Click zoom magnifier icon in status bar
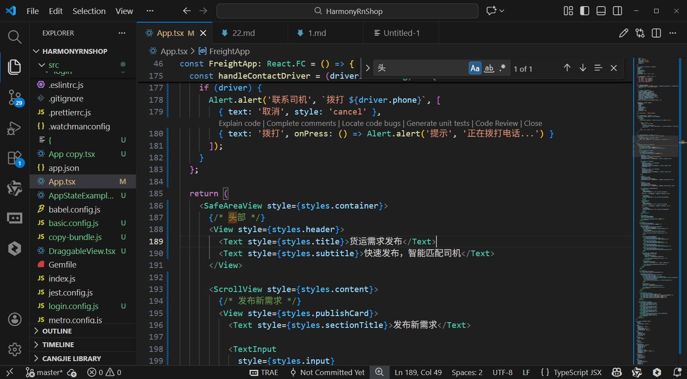The image size is (687, 379). (380, 372)
